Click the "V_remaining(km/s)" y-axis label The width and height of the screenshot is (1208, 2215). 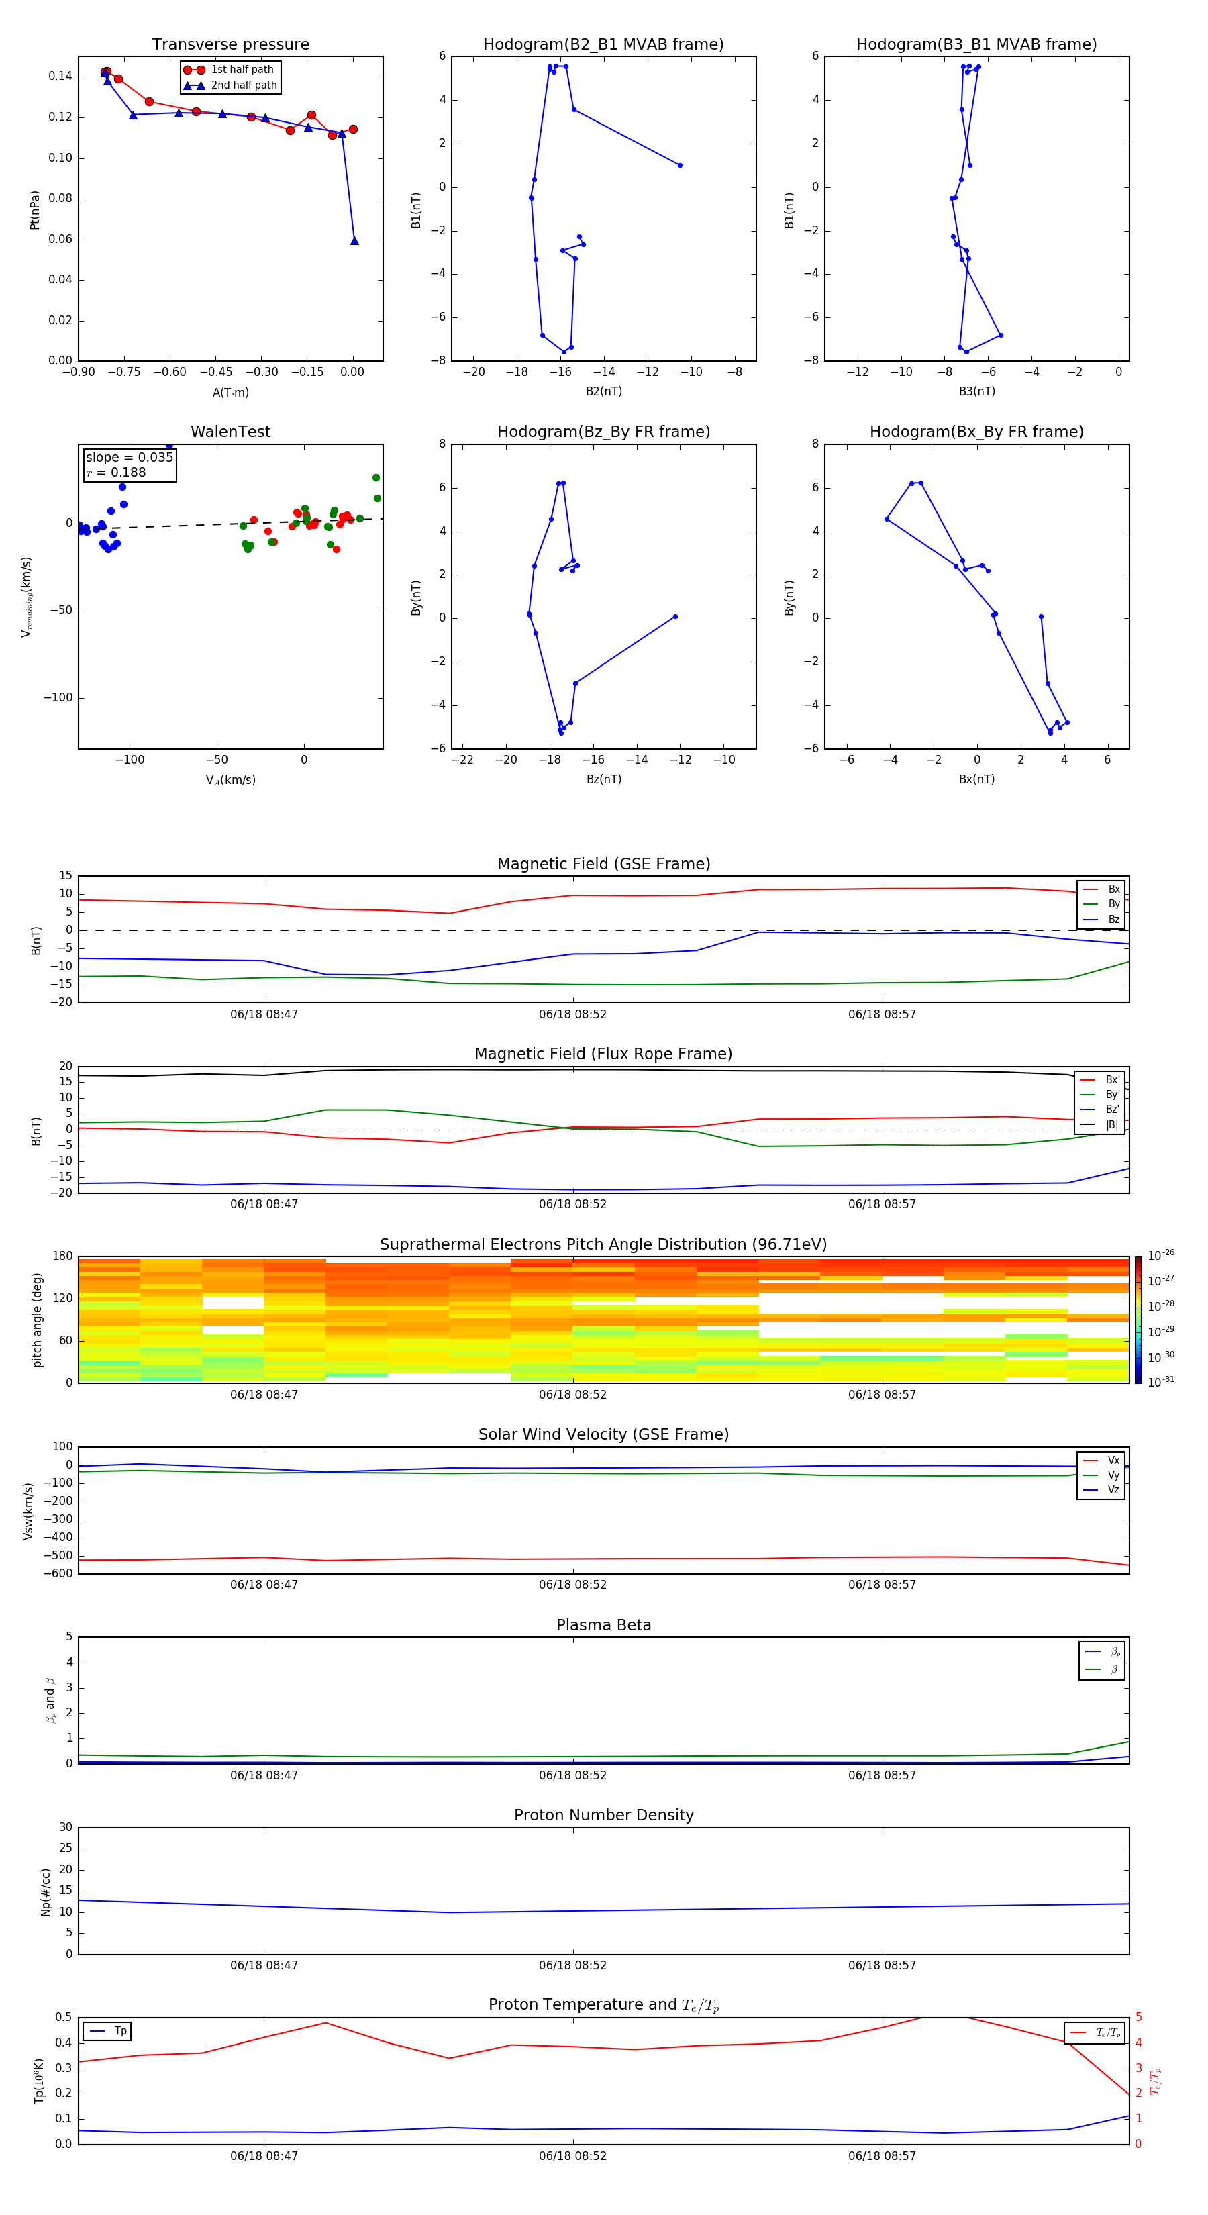coord(27,597)
